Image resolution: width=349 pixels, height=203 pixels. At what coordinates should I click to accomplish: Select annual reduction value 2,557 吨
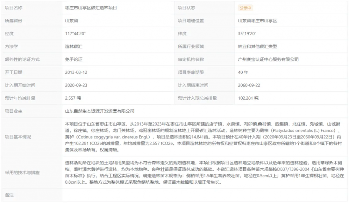pyautogui.click(x=73, y=98)
